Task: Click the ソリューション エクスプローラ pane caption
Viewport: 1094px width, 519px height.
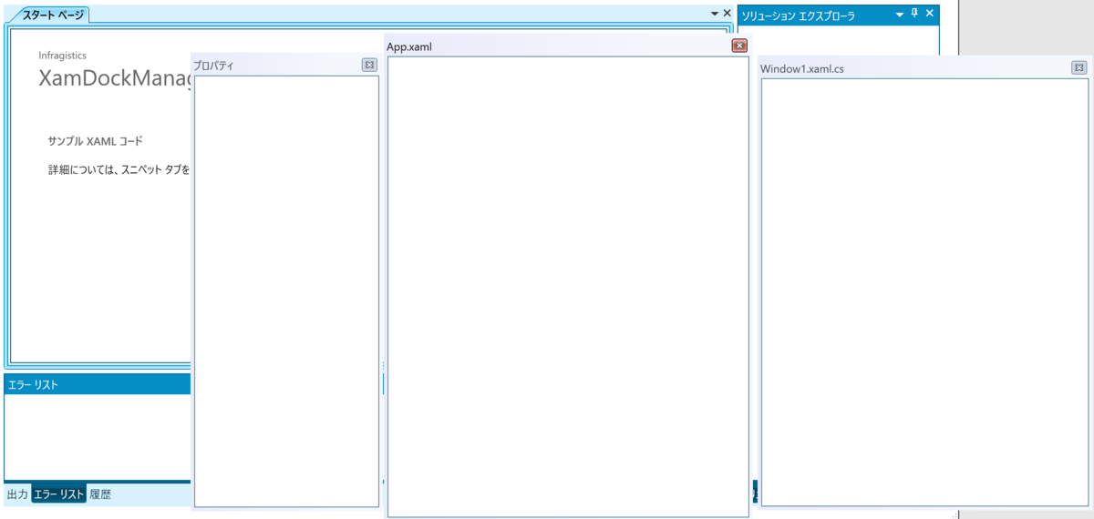Action: 798,15
